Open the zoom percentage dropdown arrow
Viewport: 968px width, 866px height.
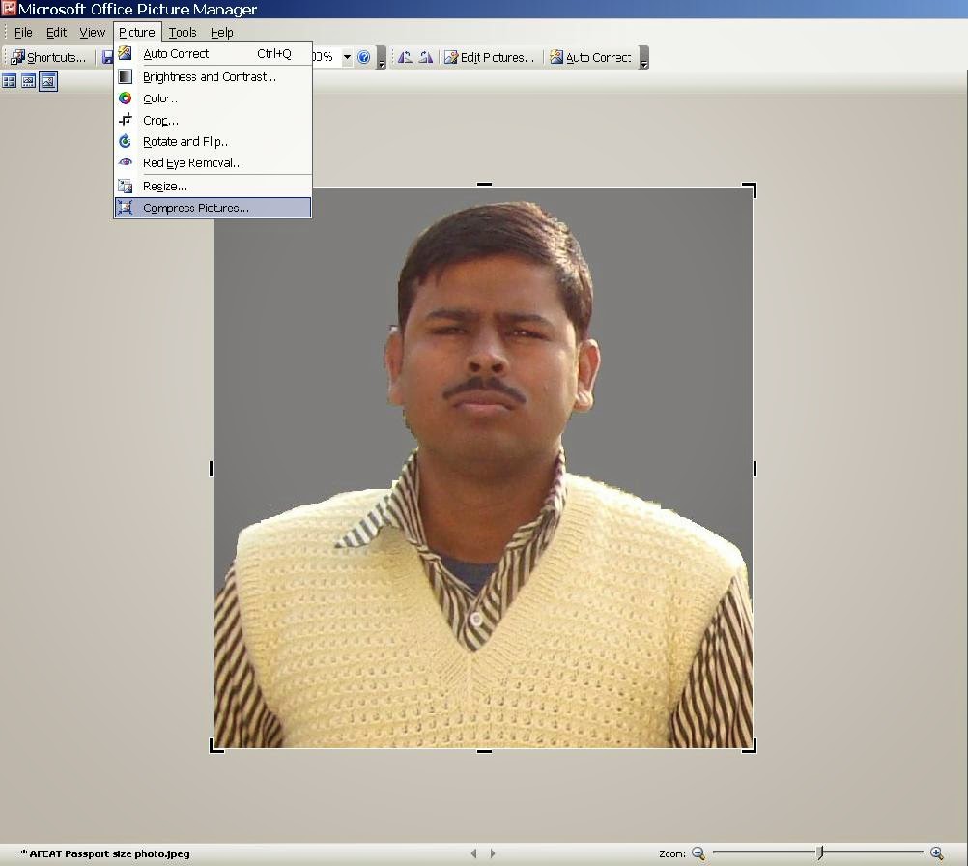347,57
